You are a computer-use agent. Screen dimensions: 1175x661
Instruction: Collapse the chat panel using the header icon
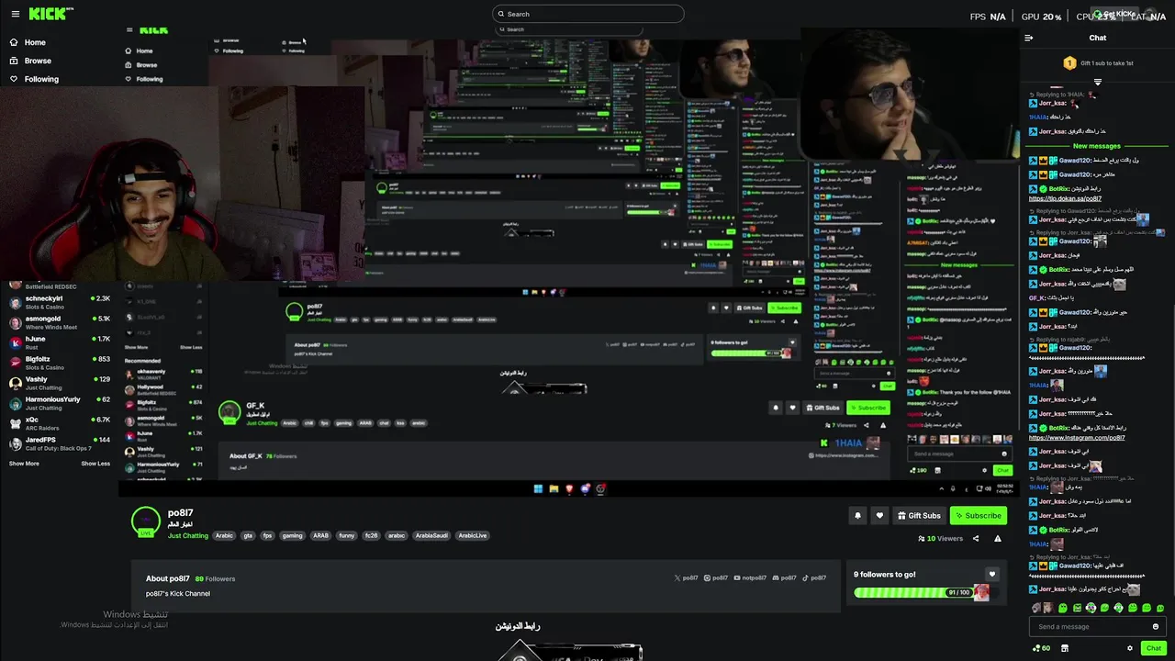1029,38
